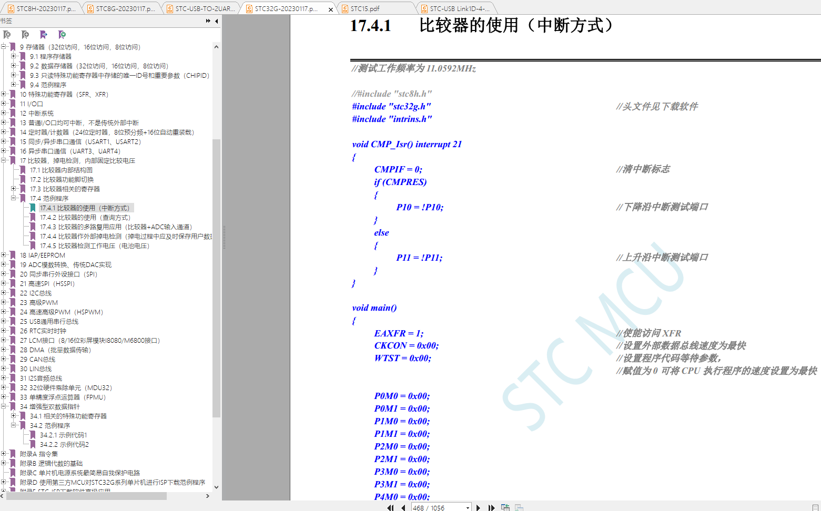Switch to STC-USB-TO-2UART tab

pyautogui.click(x=200, y=8)
